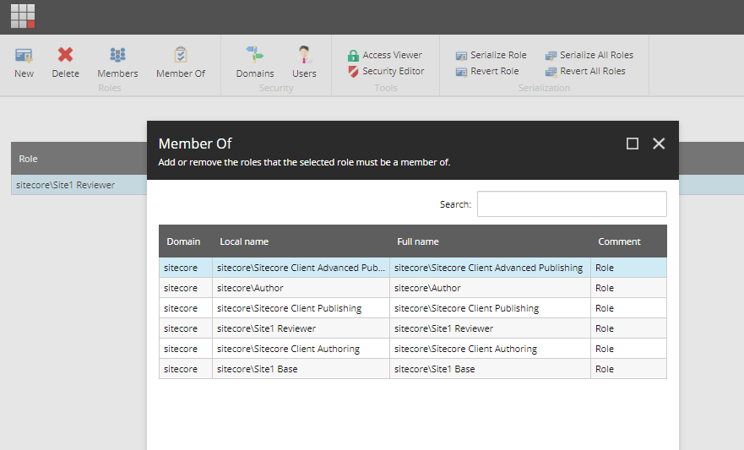Click inside the Search input field
The width and height of the screenshot is (744, 450).
click(x=572, y=204)
